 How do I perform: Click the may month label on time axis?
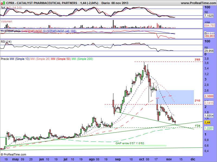point(15,159)
